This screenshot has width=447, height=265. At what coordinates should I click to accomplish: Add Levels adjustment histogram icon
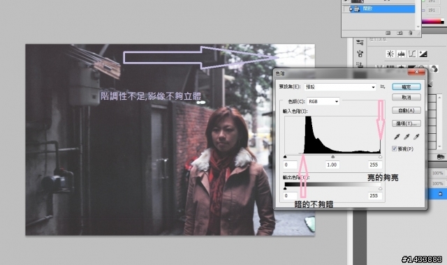point(401,54)
